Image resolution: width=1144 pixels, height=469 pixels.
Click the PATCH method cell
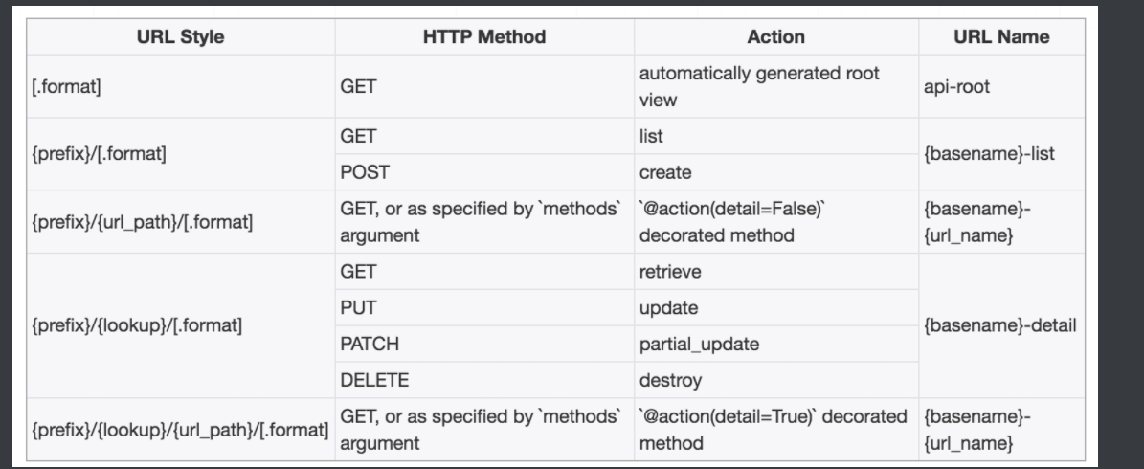pos(369,345)
